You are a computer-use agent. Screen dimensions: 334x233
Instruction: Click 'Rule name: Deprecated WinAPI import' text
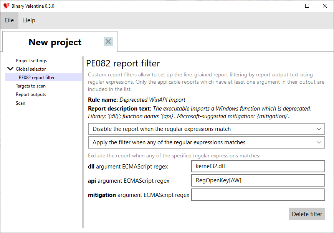137,100
